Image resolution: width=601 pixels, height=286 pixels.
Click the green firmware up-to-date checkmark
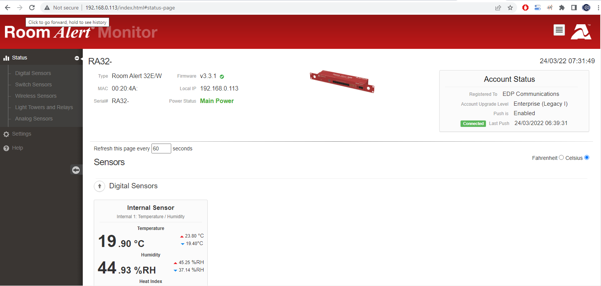pos(222,77)
